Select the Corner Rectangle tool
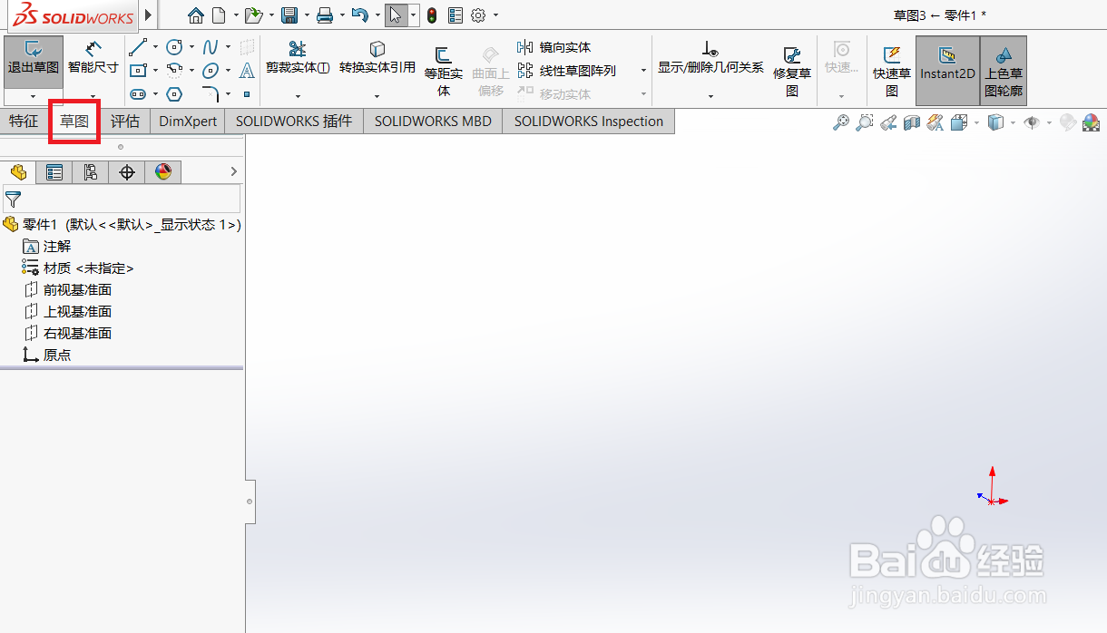The image size is (1107, 633). point(138,70)
